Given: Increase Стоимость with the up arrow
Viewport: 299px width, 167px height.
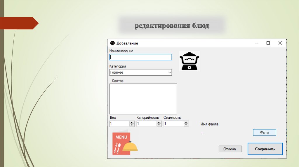Looking at the screenshot, I should 186,122.
